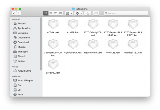
Task: Switch to icon view
Action: click(46, 13)
